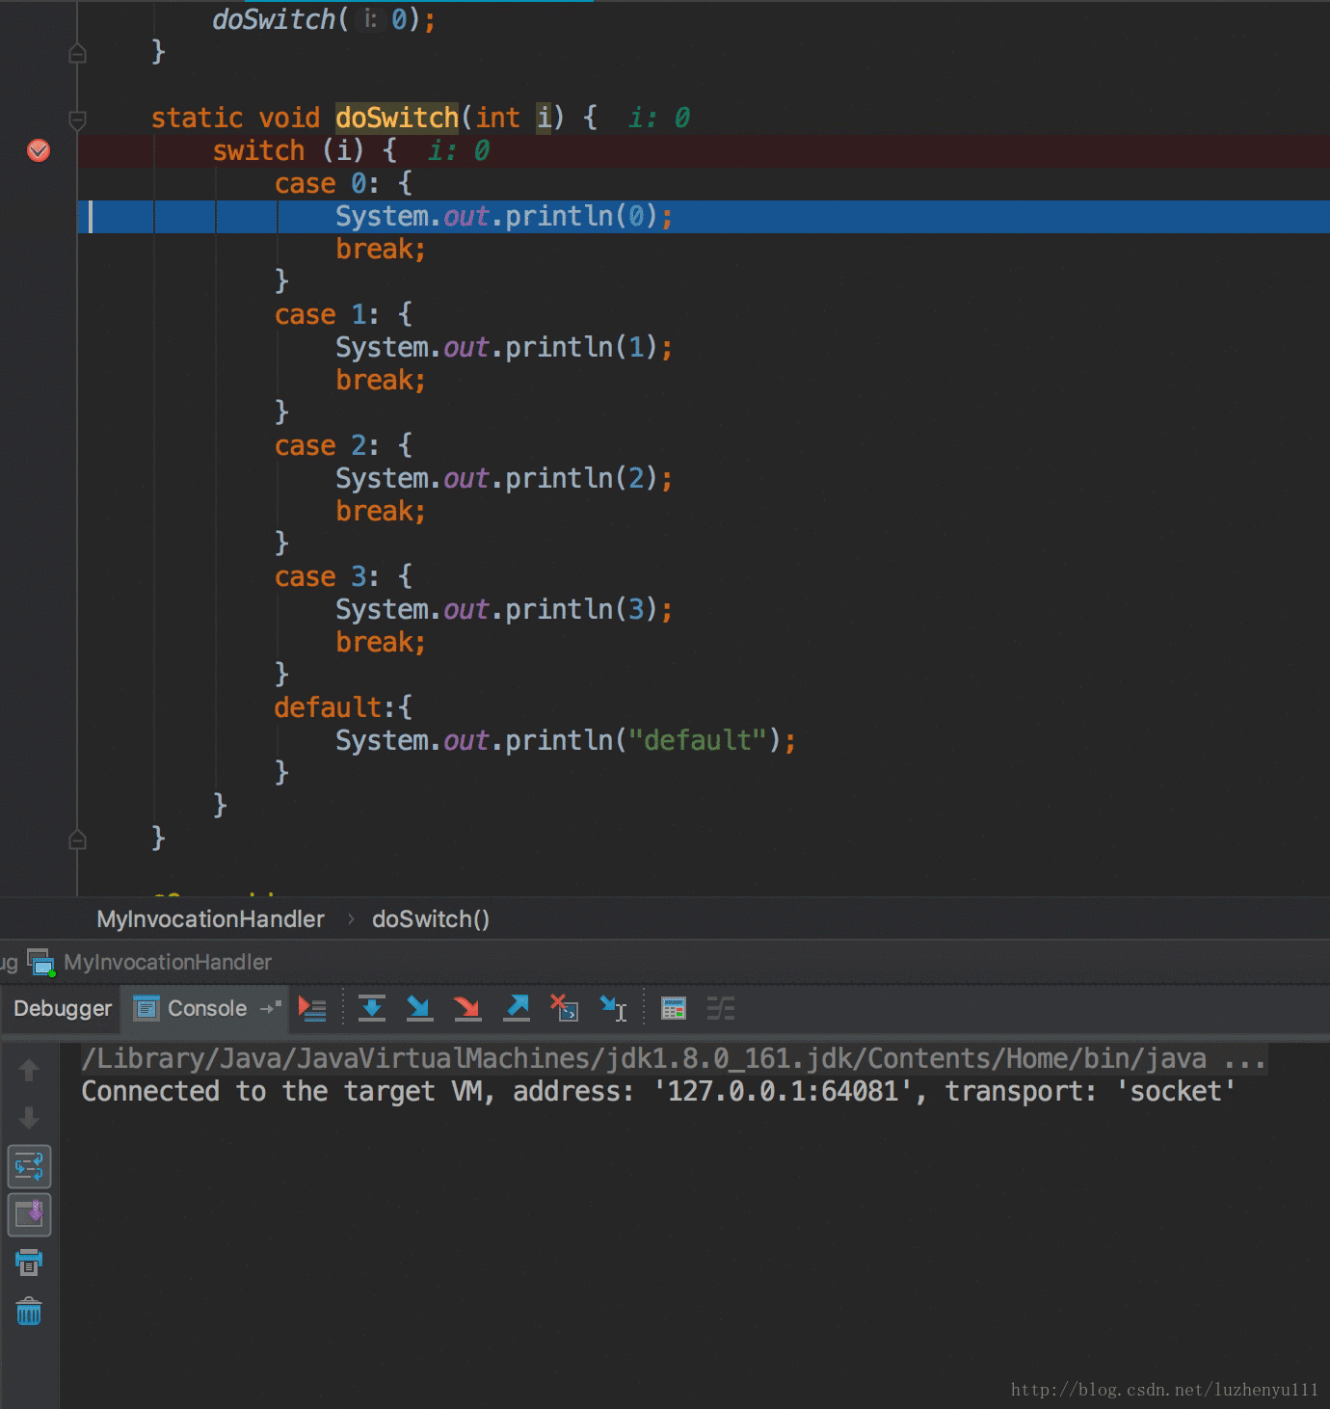Switch to the Debugger tab
The width and height of the screenshot is (1330, 1409).
pos(63,1009)
